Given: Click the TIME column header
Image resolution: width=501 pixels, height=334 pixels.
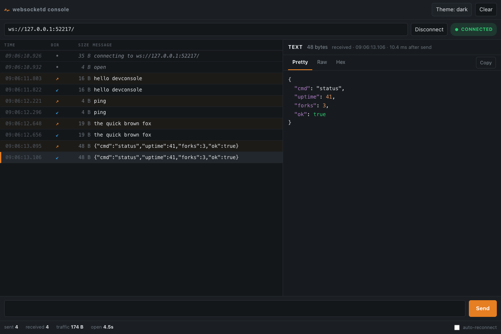Looking at the screenshot, I should 10,45.
